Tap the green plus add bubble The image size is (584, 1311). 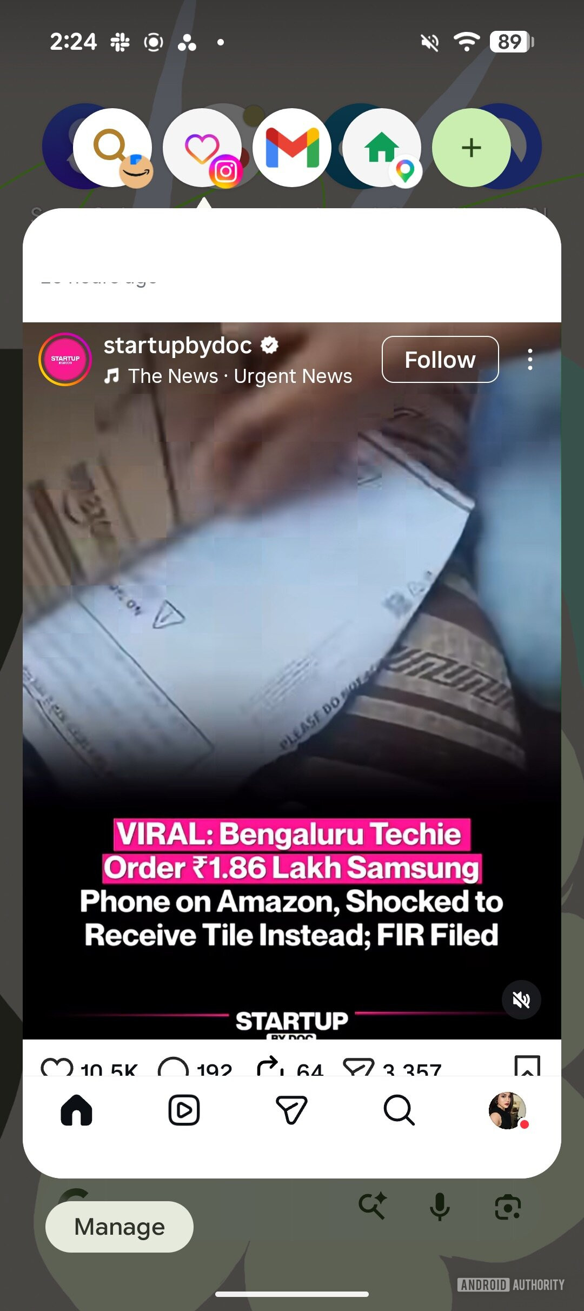coord(472,148)
